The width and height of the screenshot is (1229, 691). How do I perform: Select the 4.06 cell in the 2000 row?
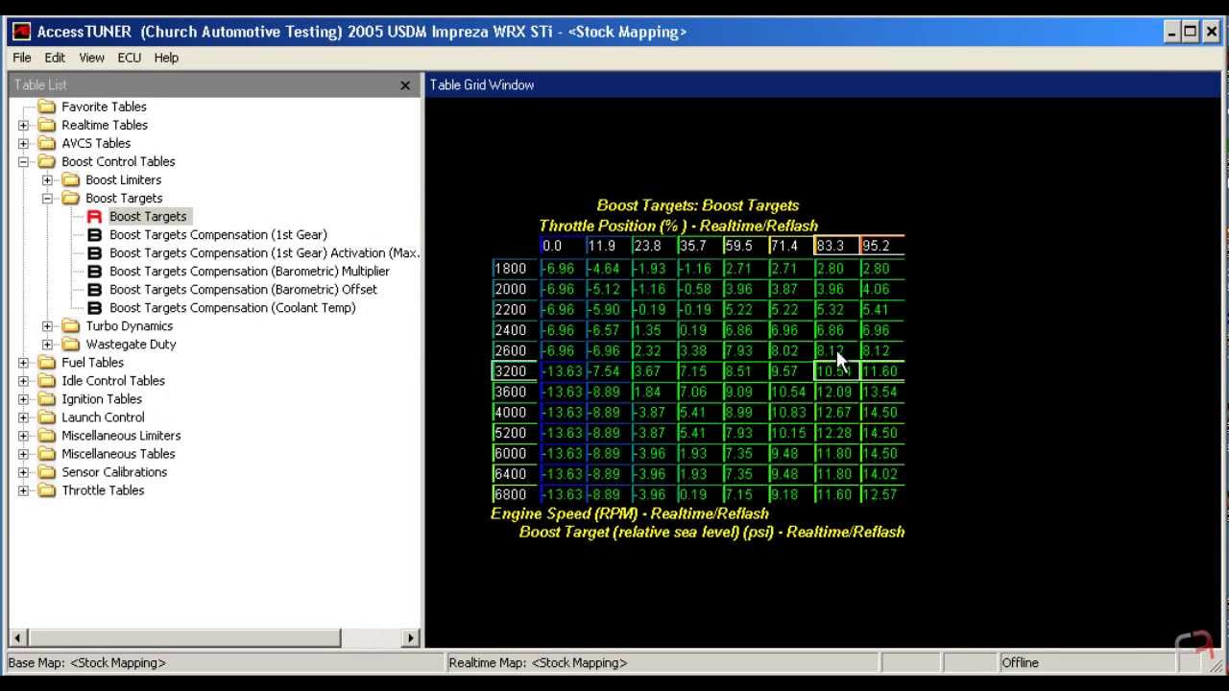[882, 289]
